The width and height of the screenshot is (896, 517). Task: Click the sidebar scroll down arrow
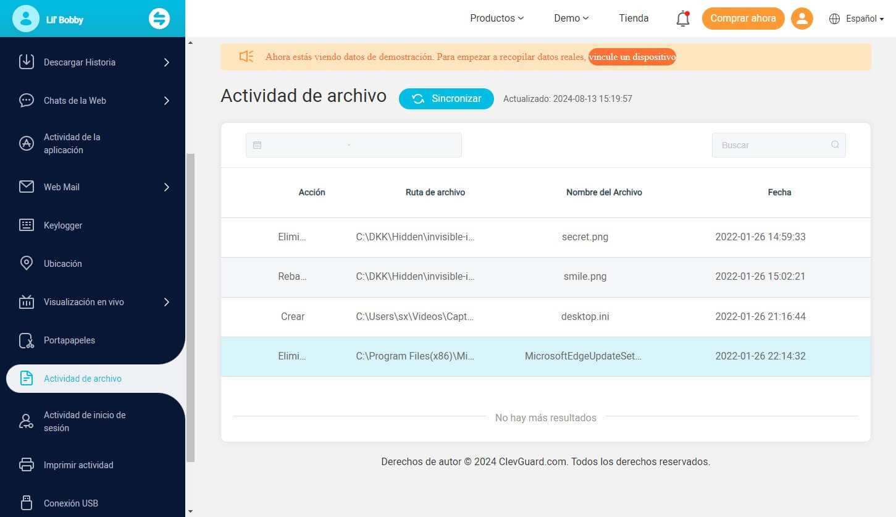coord(190,511)
